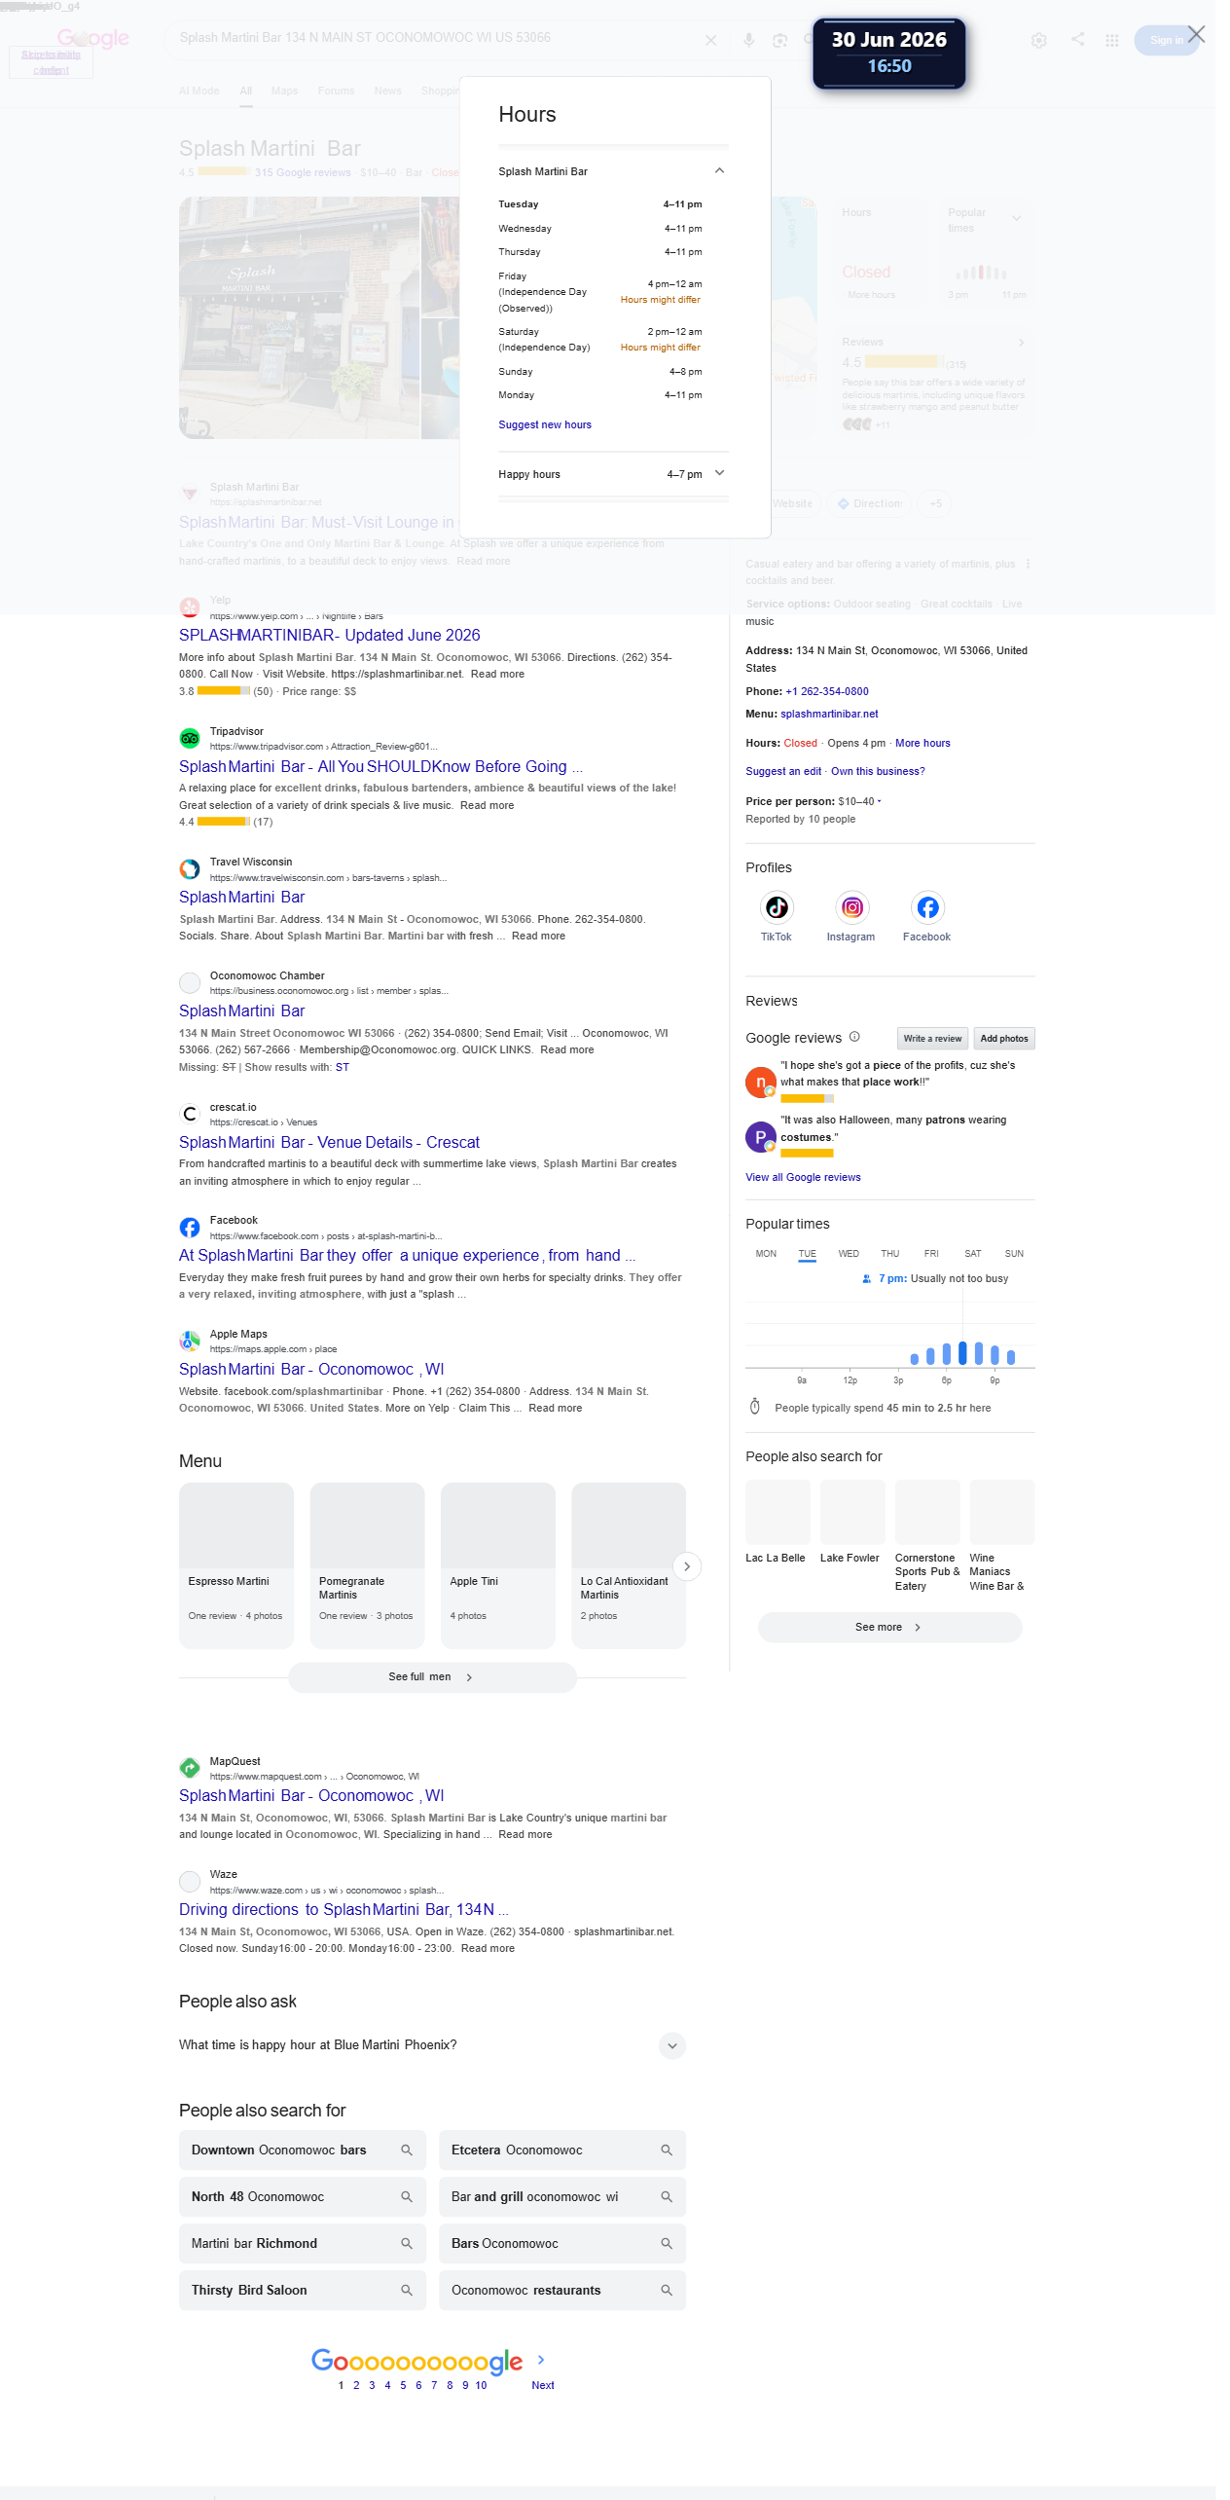Search Downtown Oconomowoc bars suggestion
This screenshot has height=2500, width=1230.
303,2150
